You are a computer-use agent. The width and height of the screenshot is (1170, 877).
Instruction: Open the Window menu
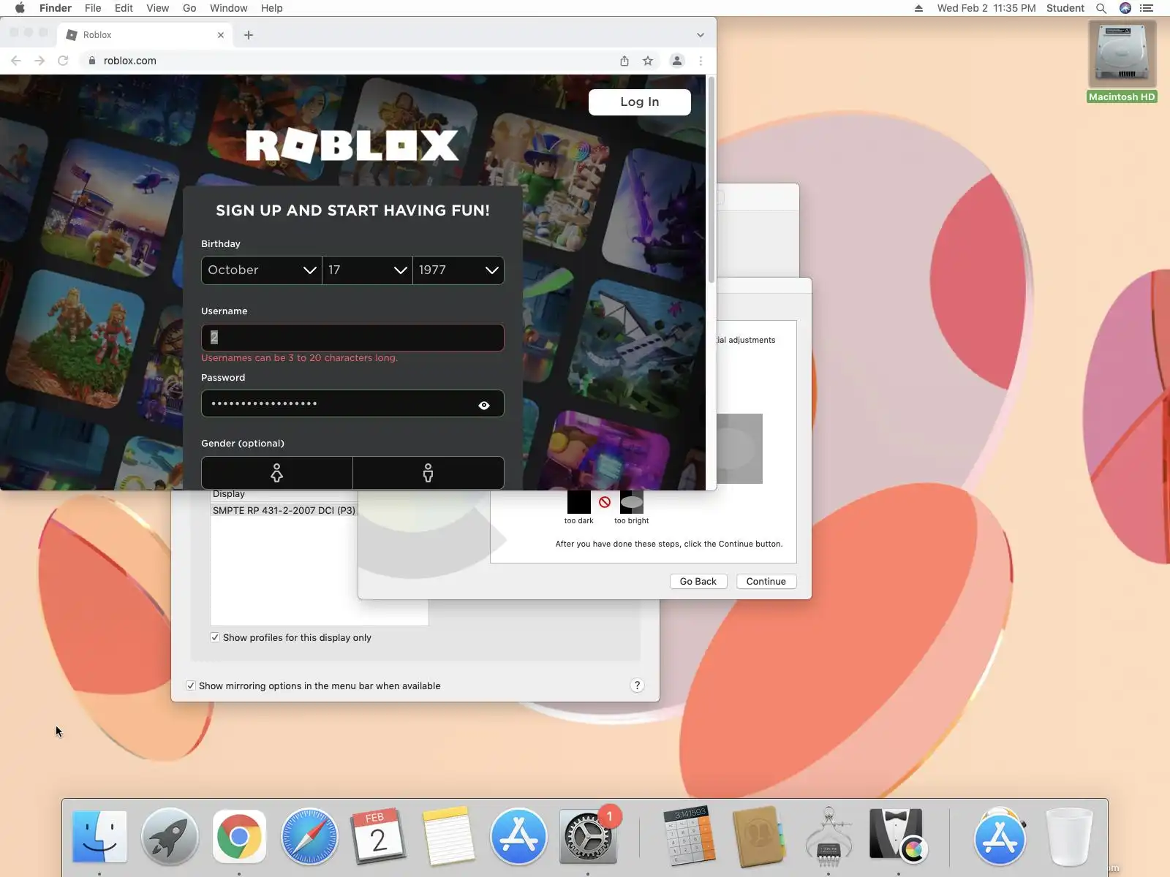[228, 8]
